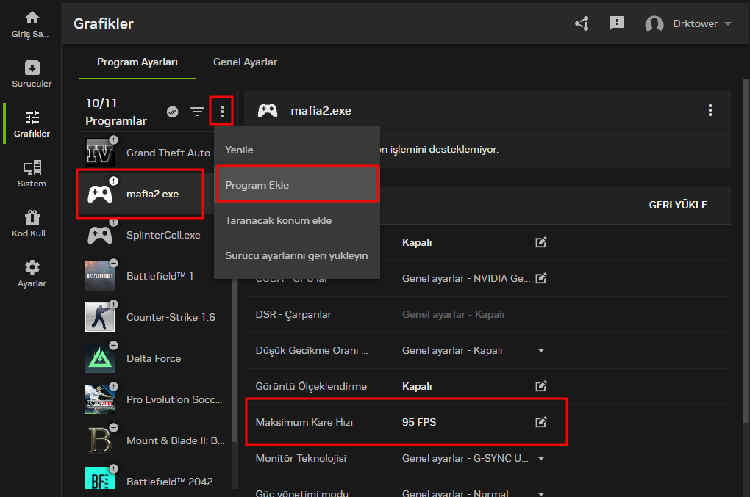
Task: Choose Taranacak konum ekle option
Action: tap(297, 220)
